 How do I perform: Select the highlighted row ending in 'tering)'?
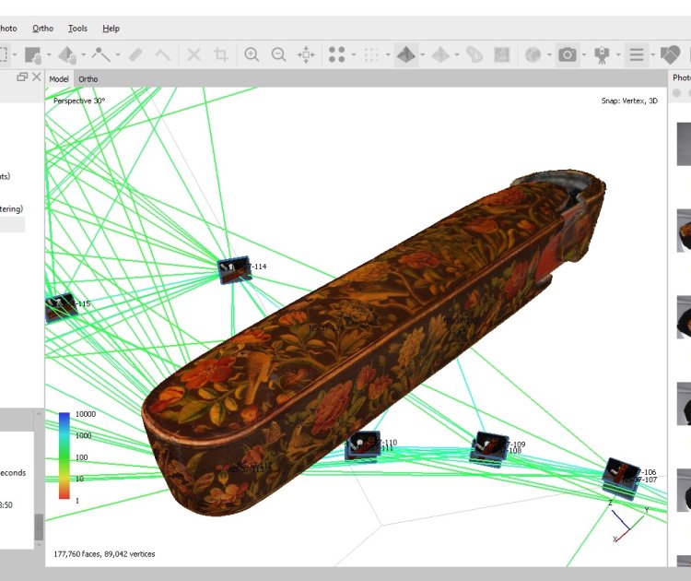(x=12, y=208)
